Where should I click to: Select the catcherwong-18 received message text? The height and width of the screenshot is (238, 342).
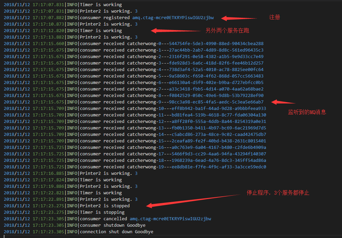[173, 160]
